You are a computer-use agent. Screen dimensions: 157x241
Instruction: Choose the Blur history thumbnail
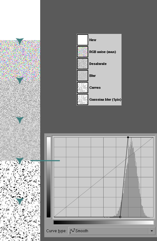coord(83,76)
